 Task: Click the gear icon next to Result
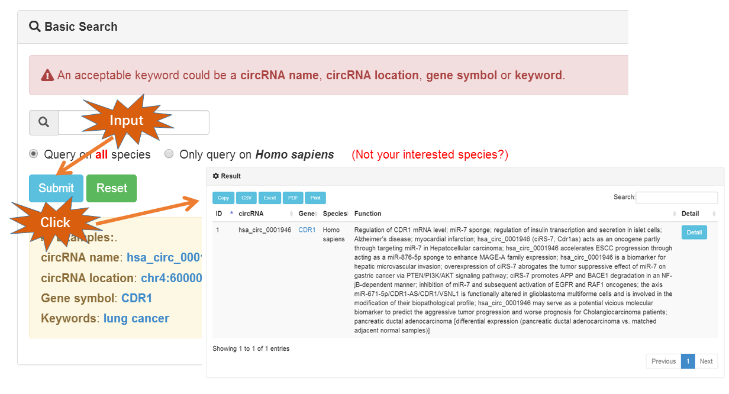(x=216, y=176)
